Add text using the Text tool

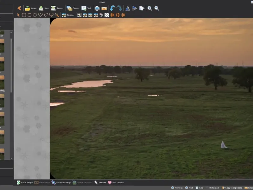tap(86, 8)
